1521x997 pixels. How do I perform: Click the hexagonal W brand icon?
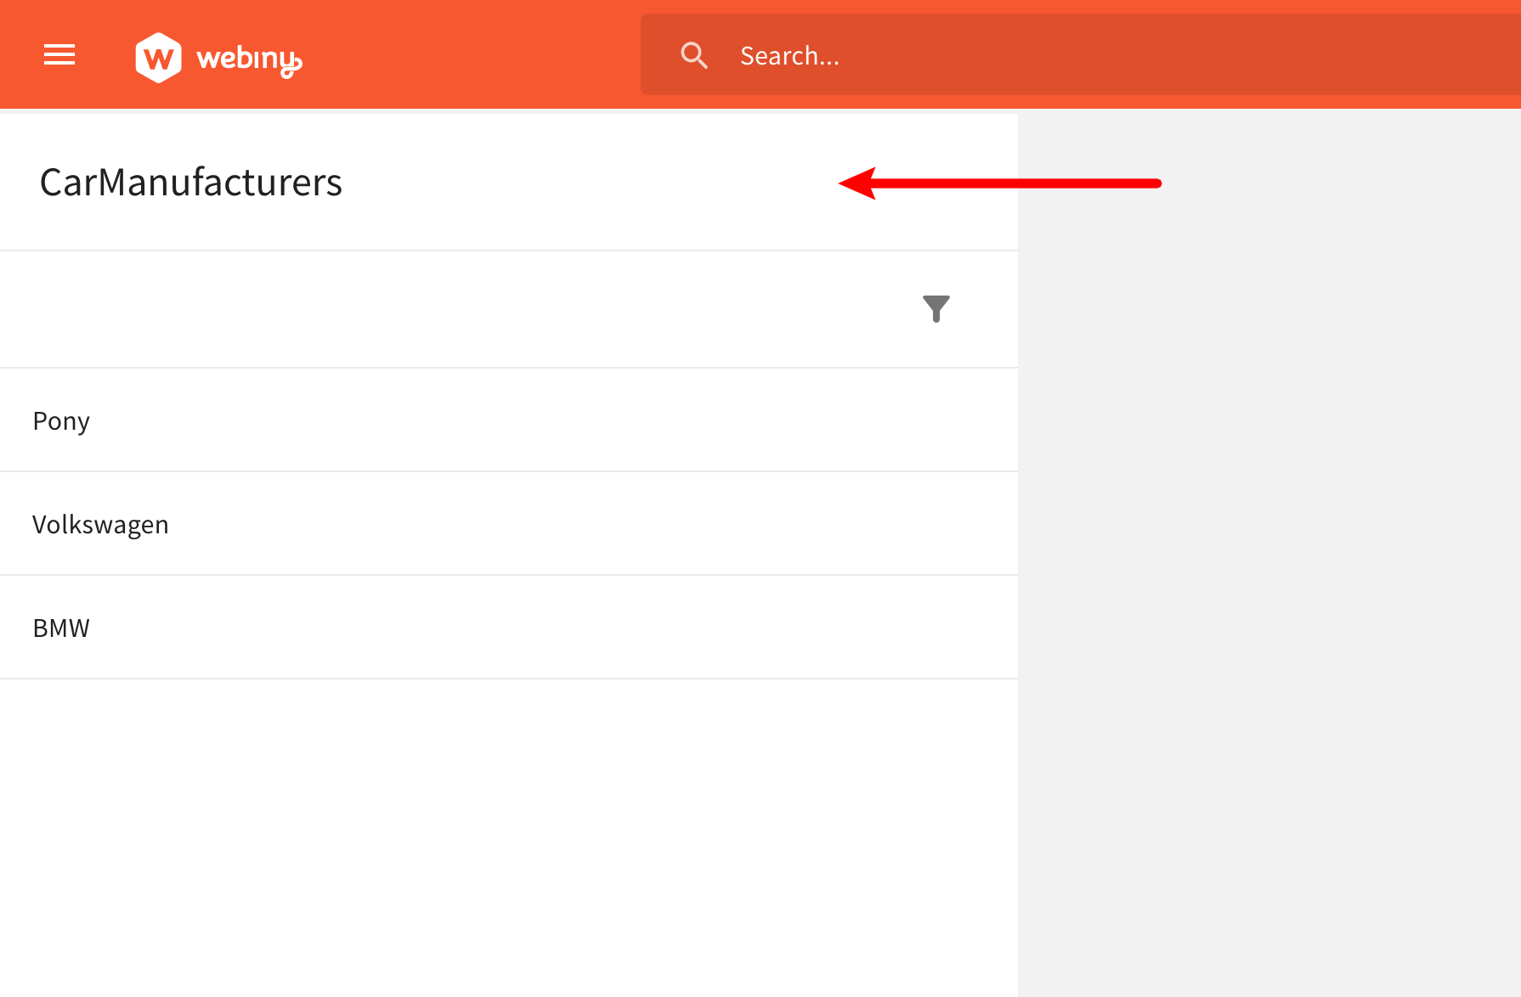click(x=158, y=56)
